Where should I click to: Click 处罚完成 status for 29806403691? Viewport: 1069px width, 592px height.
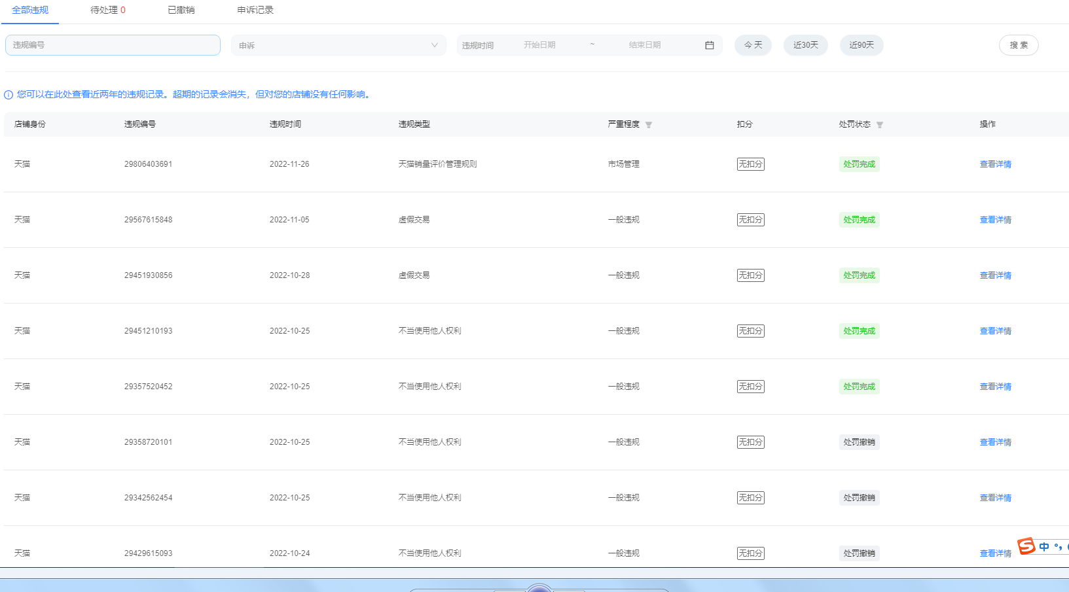(x=859, y=164)
